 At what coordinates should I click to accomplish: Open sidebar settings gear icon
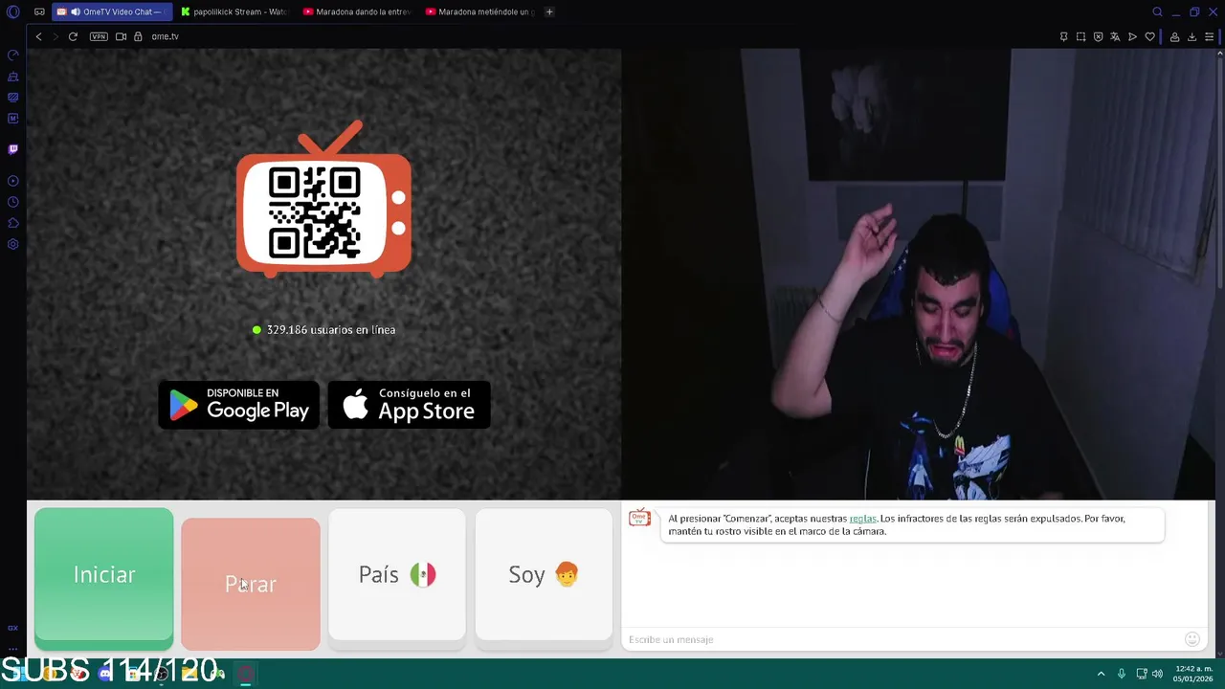12,244
